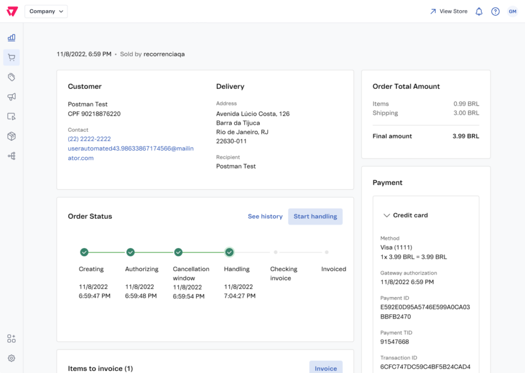Click the customer email address link

(x=131, y=153)
